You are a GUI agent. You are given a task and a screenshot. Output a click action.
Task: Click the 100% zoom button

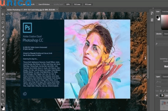coord(68,4)
